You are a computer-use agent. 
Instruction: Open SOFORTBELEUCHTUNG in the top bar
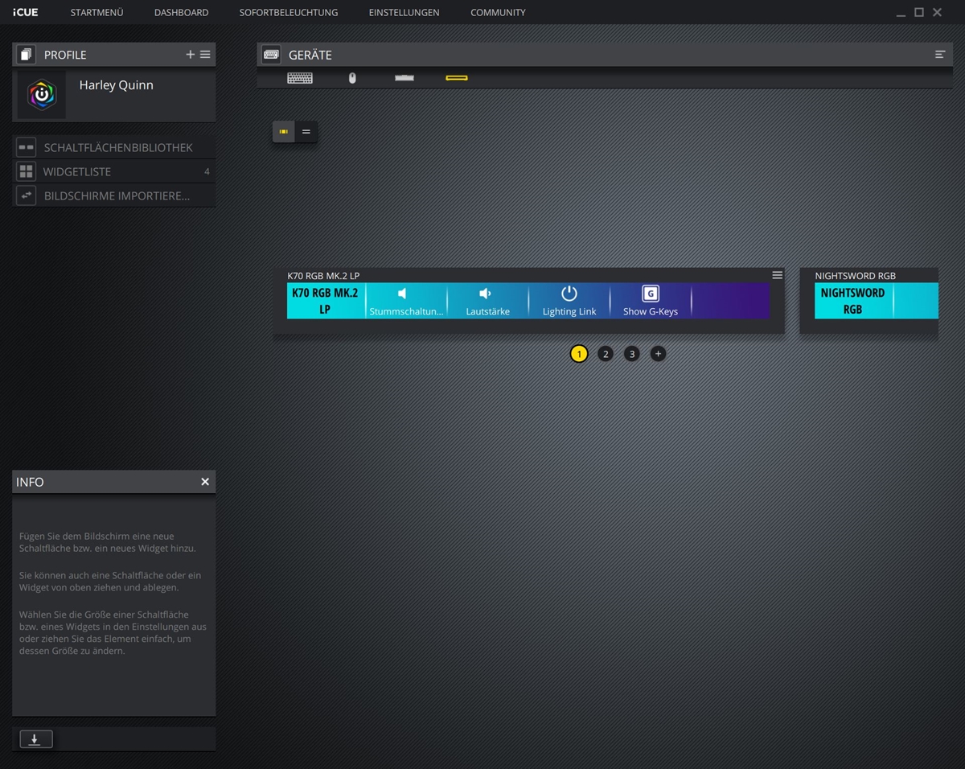289,12
